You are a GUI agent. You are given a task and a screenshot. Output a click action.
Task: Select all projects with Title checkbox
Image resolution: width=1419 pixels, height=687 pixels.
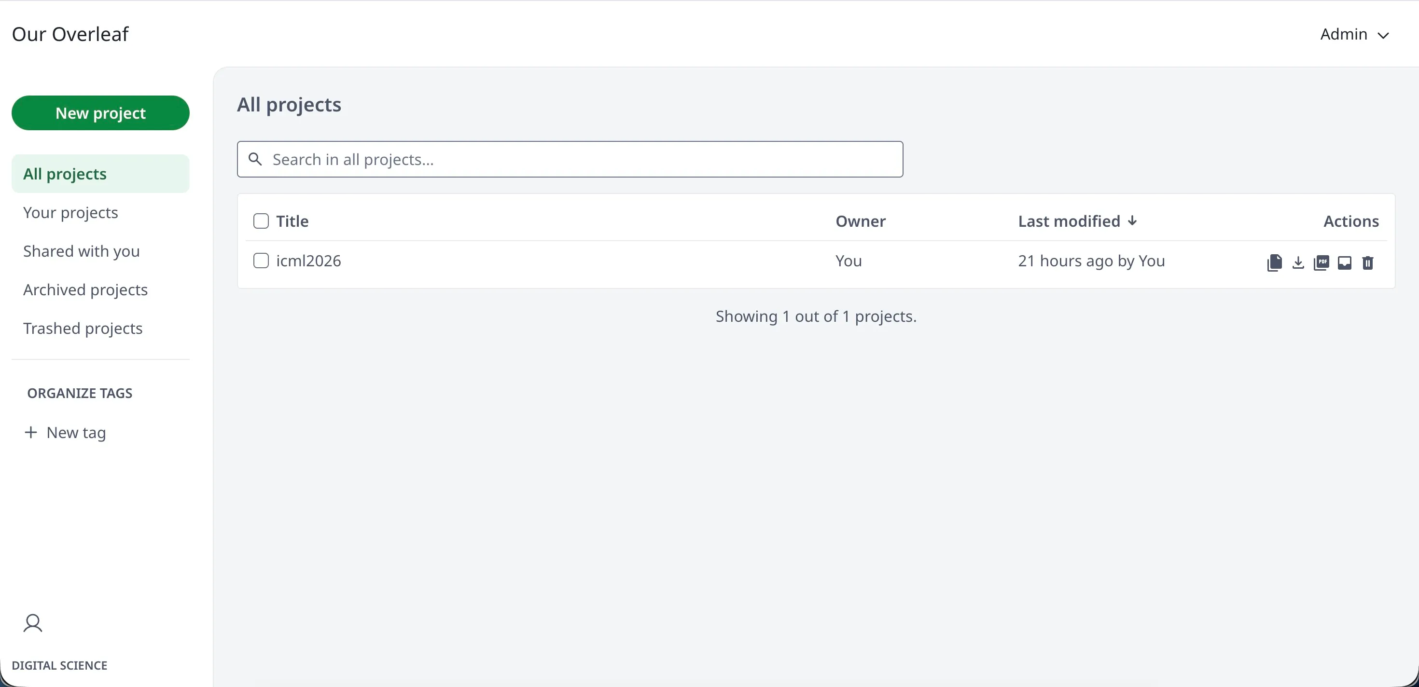pyautogui.click(x=261, y=221)
